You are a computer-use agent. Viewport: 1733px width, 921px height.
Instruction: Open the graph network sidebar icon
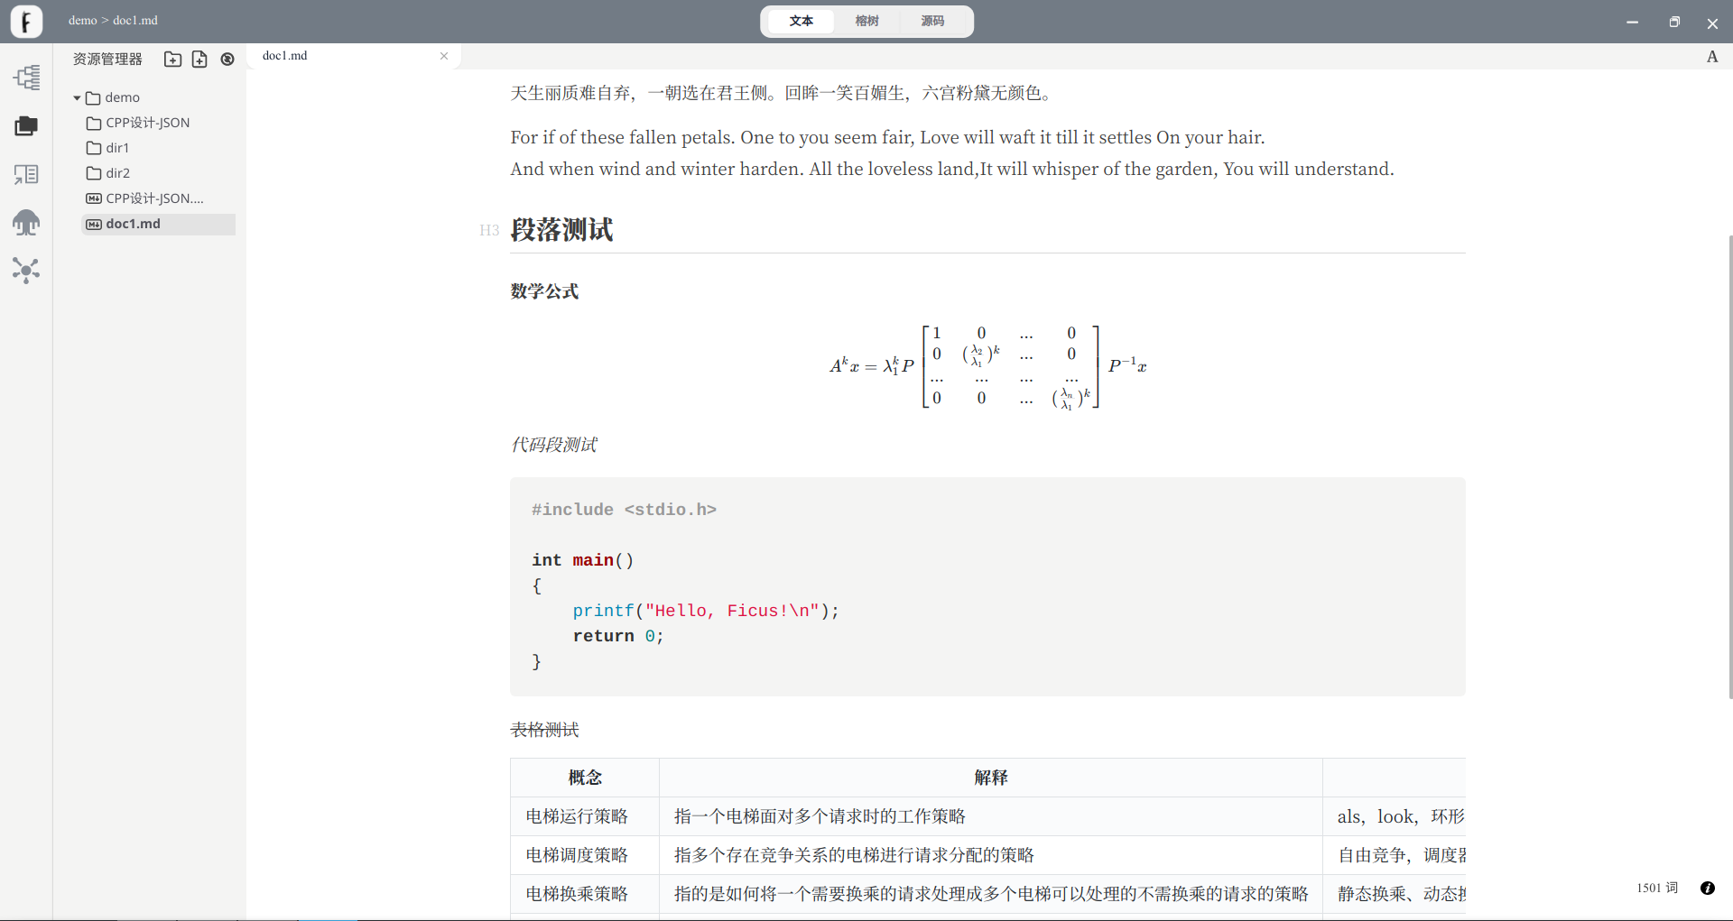[26, 270]
